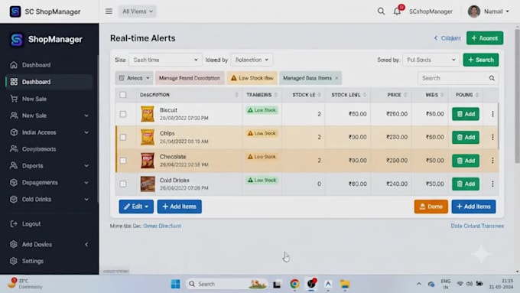
Task: Toggle the select-all header checkbox
Action: pos(123,95)
